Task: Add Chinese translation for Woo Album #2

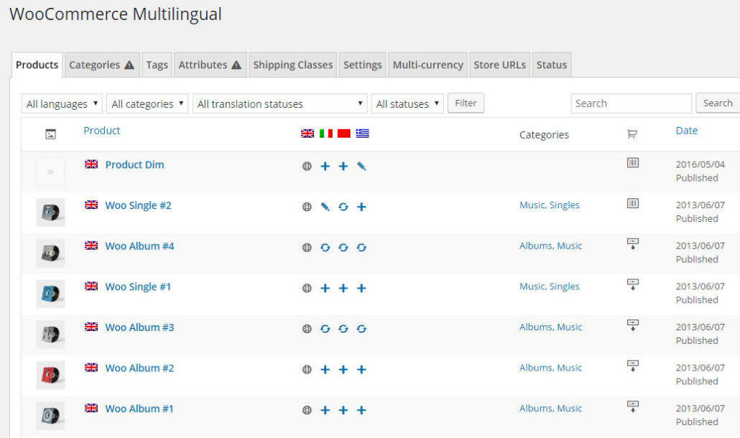Action: [x=343, y=369]
